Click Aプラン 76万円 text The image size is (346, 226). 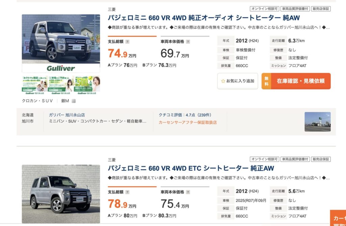[x=122, y=65]
